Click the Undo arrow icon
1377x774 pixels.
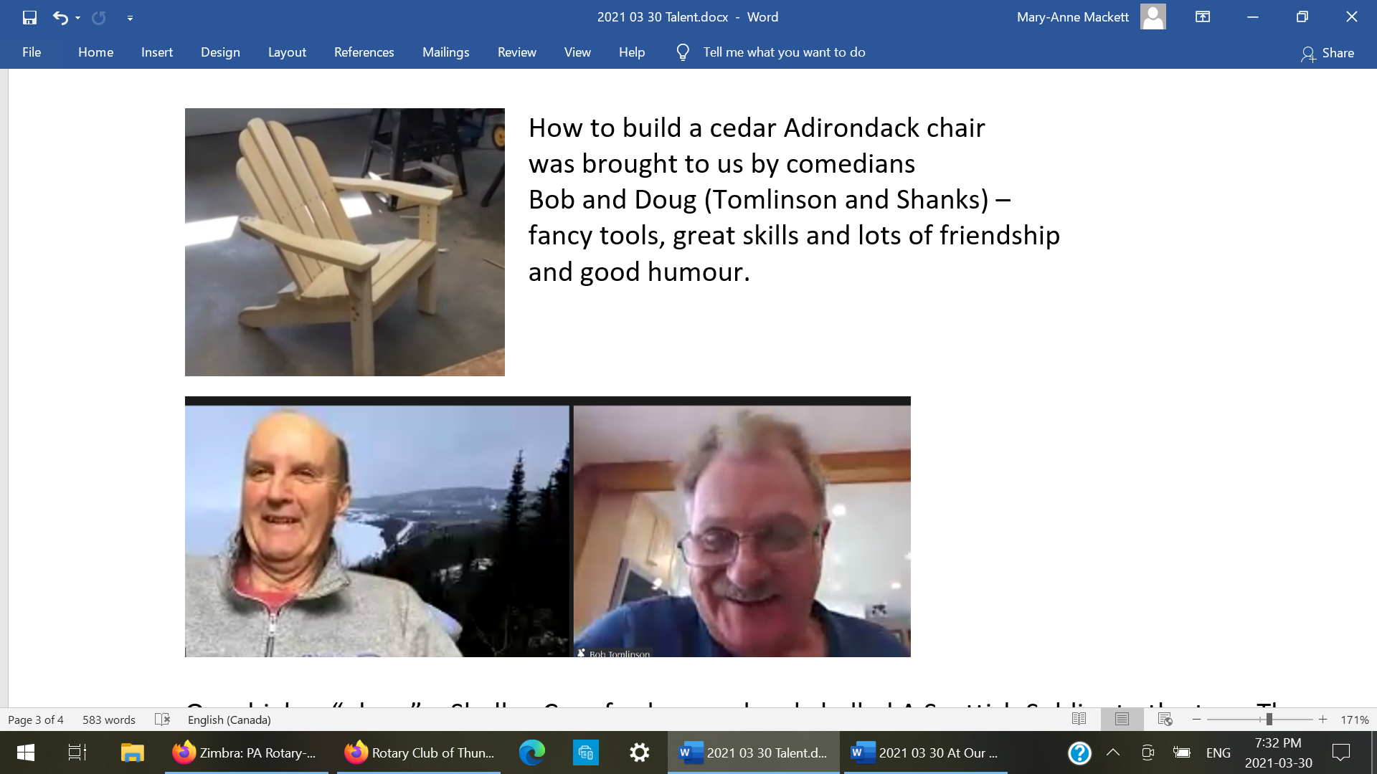60,17
